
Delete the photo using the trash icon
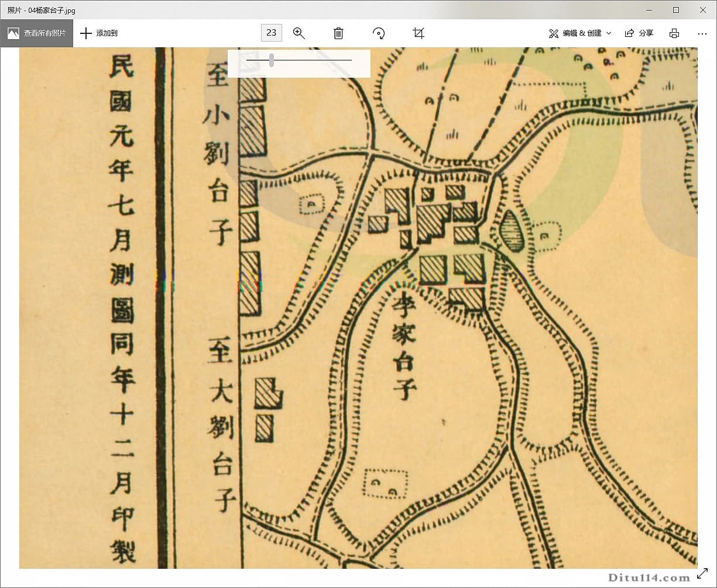338,33
